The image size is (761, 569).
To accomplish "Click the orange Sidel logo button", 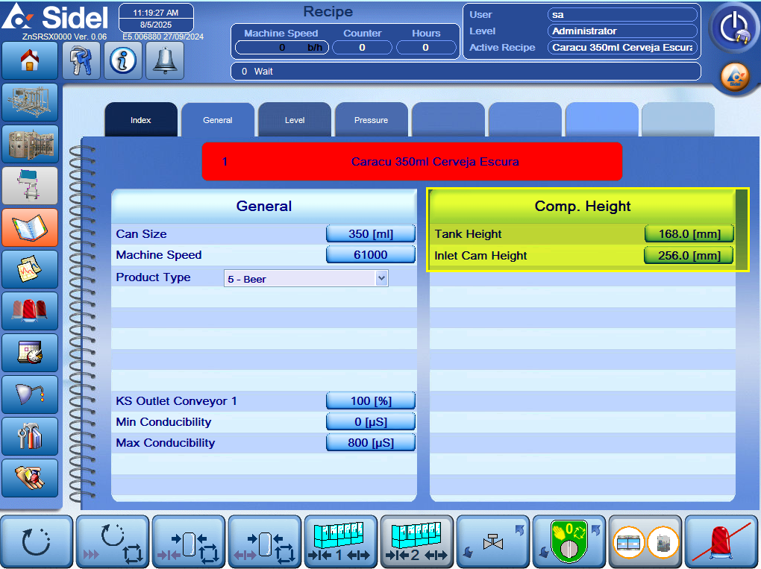I will [x=735, y=77].
